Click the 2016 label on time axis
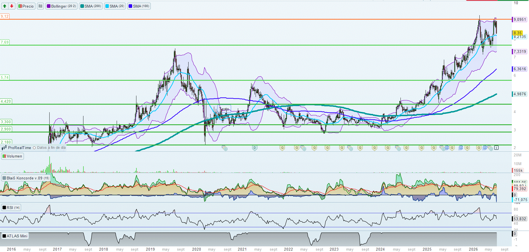 pyautogui.click(x=11, y=249)
